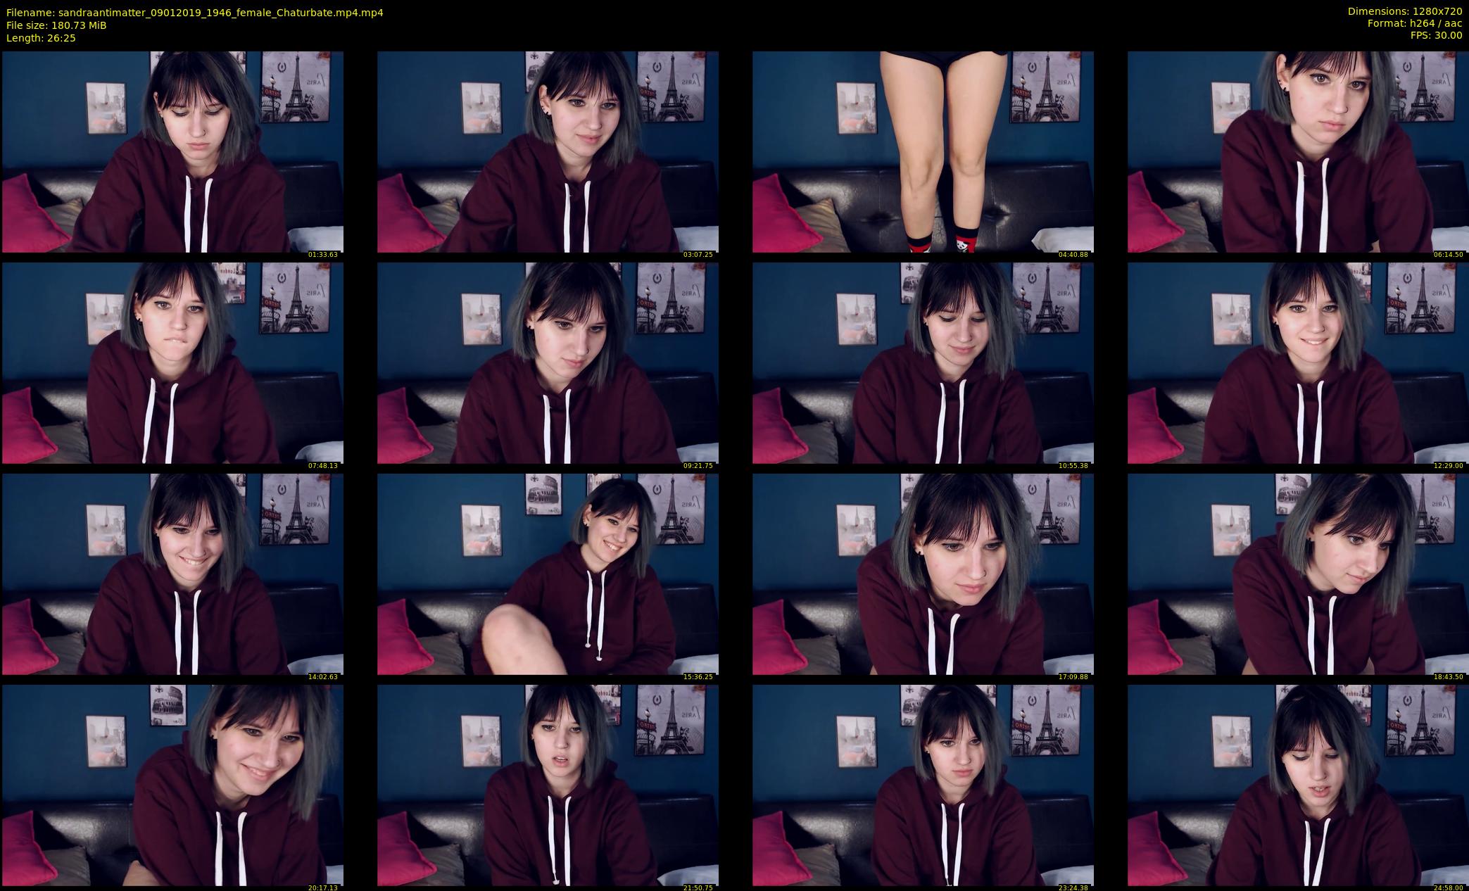The height and width of the screenshot is (891, 1469).
Task: Select the thumbnail timestamped 03:07.25
Action: coord(548,151)
